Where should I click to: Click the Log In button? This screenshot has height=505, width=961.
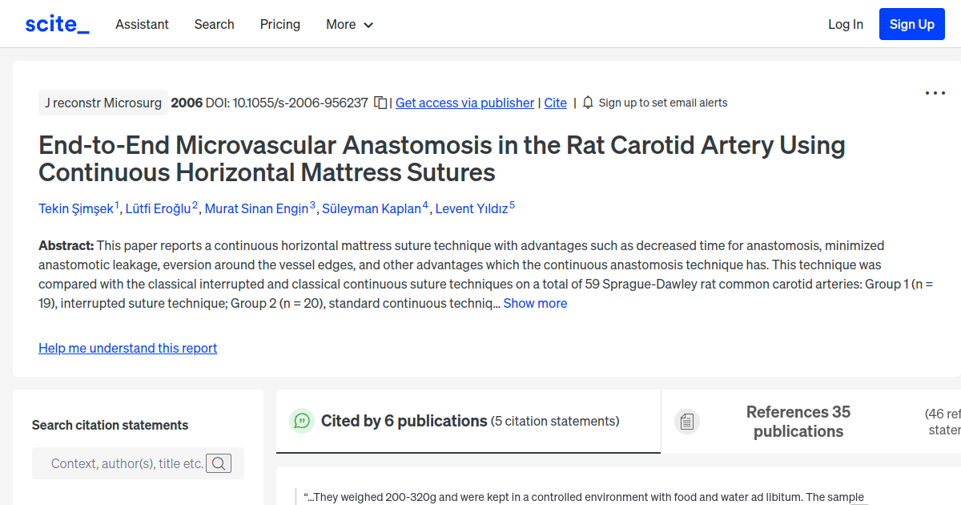[x=846, y=24]
